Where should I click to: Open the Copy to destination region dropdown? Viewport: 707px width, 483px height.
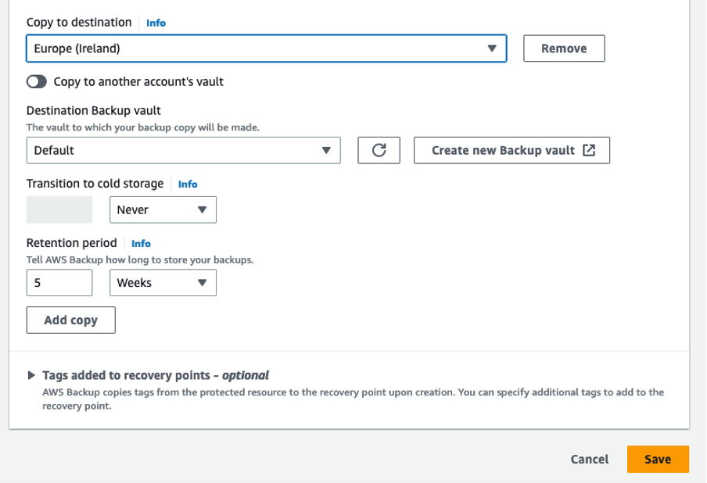[x=266, y=48]
